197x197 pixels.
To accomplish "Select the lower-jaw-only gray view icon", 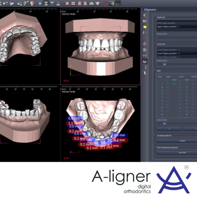I will click(58, 4).
